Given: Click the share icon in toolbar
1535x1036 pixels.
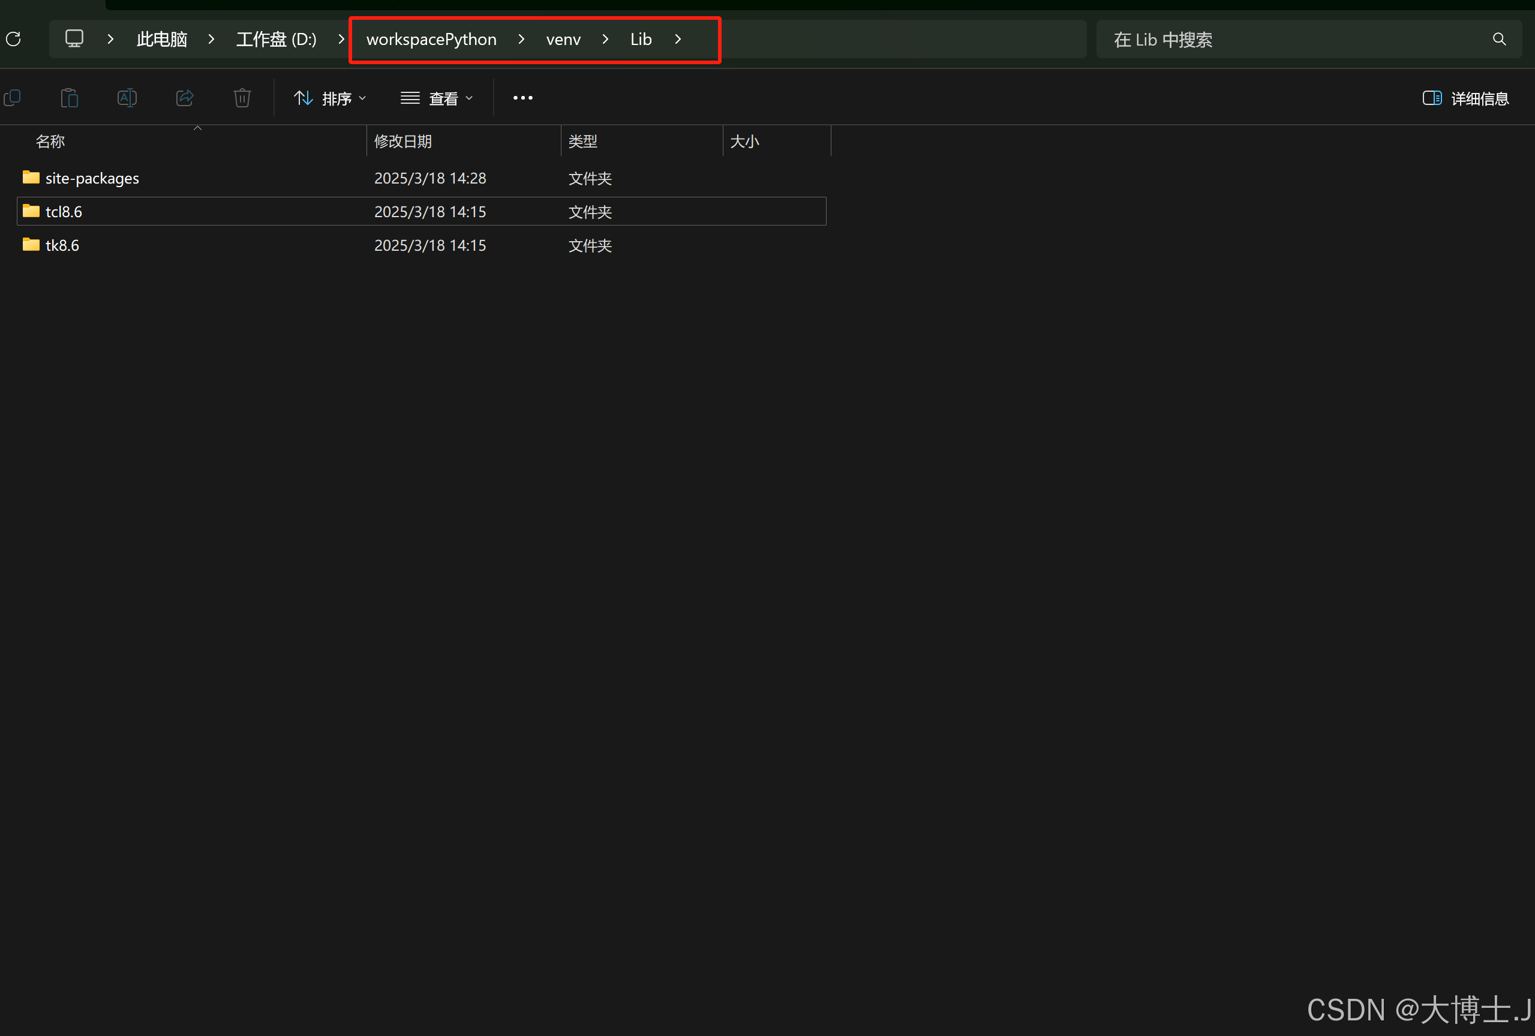Looking at the screenshot, I should 185,98.
